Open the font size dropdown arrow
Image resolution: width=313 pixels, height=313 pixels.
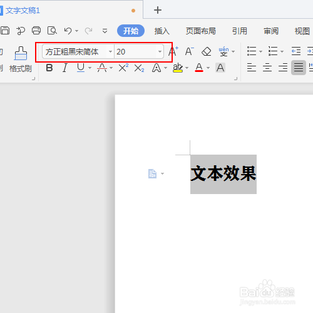(160, 51)
